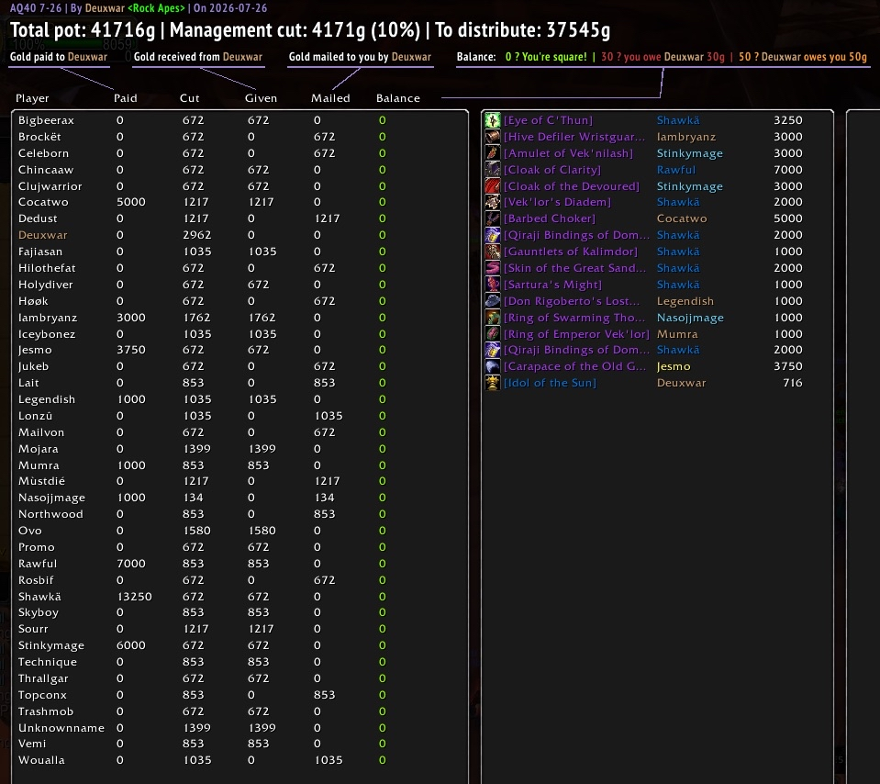The width and height of the screenshot is (880, 784).
Task: Open the [Ring of Emperor Vek'lor] link
Action: tap(576, 333)
